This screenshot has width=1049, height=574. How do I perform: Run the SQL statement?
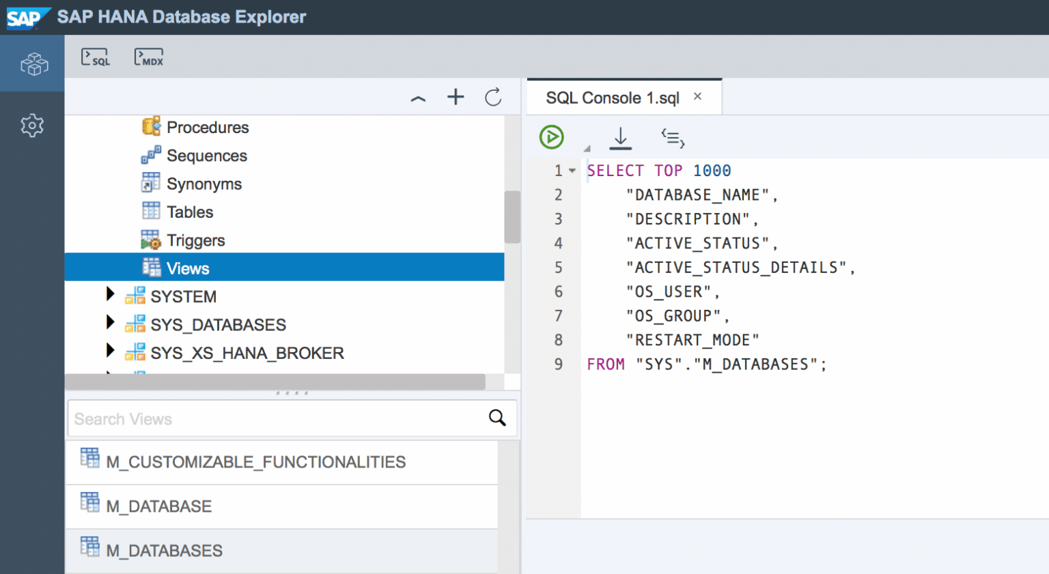pyautogui.click(x=552, y=137)
